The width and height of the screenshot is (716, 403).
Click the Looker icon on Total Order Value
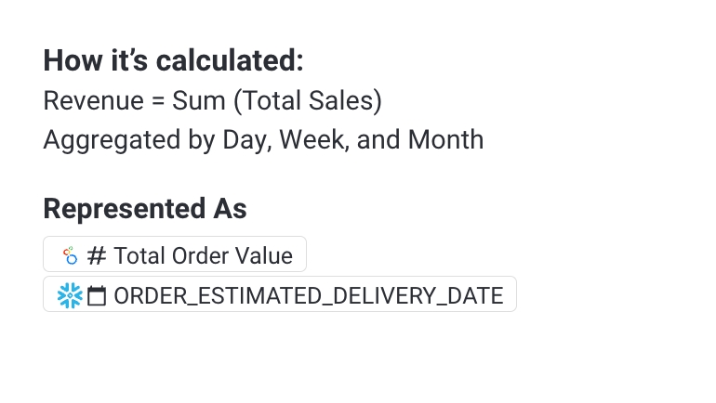(x=70, y=255)
